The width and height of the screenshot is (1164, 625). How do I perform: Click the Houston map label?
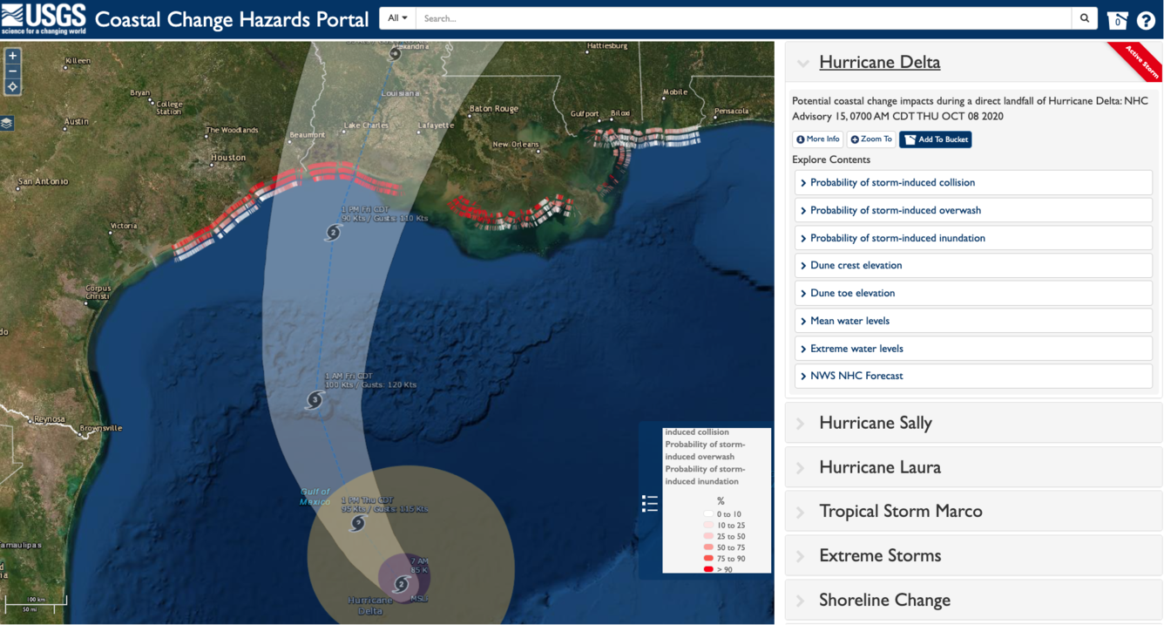point(228,158)
